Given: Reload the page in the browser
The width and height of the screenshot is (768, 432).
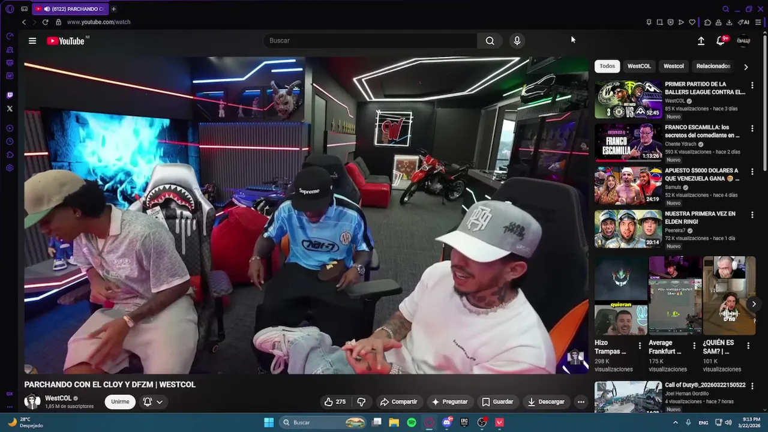Looking at the screenshot, I should click(x=45, y=22).
